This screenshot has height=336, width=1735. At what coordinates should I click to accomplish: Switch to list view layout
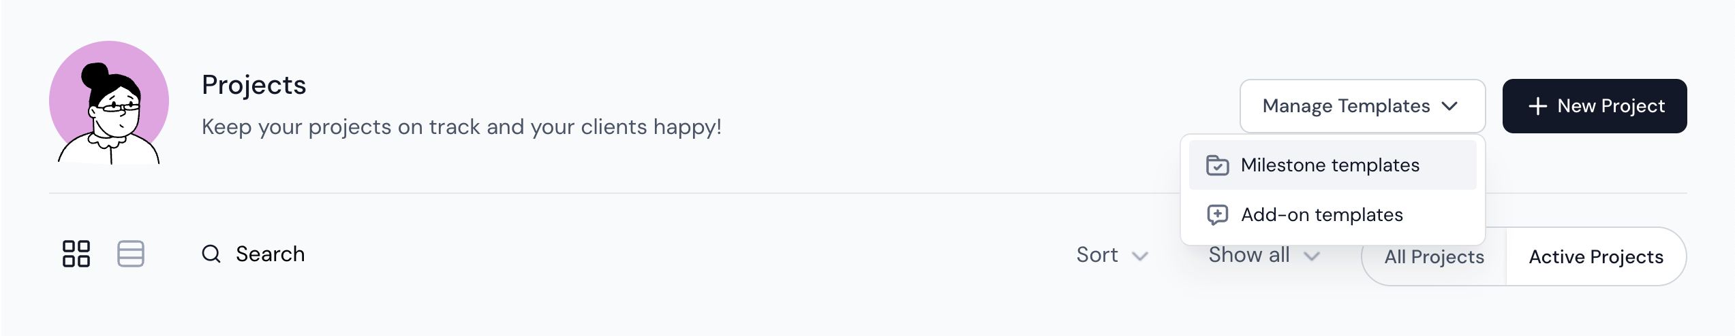131,254
